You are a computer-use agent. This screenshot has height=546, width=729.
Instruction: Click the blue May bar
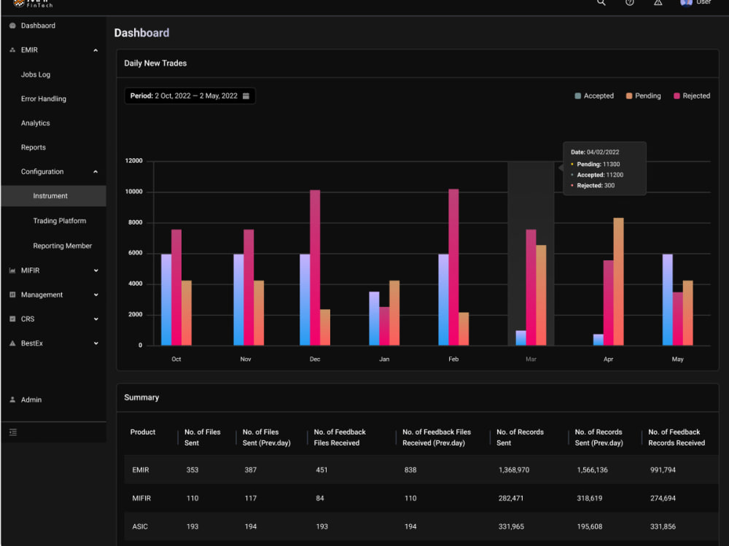point(667,300)
